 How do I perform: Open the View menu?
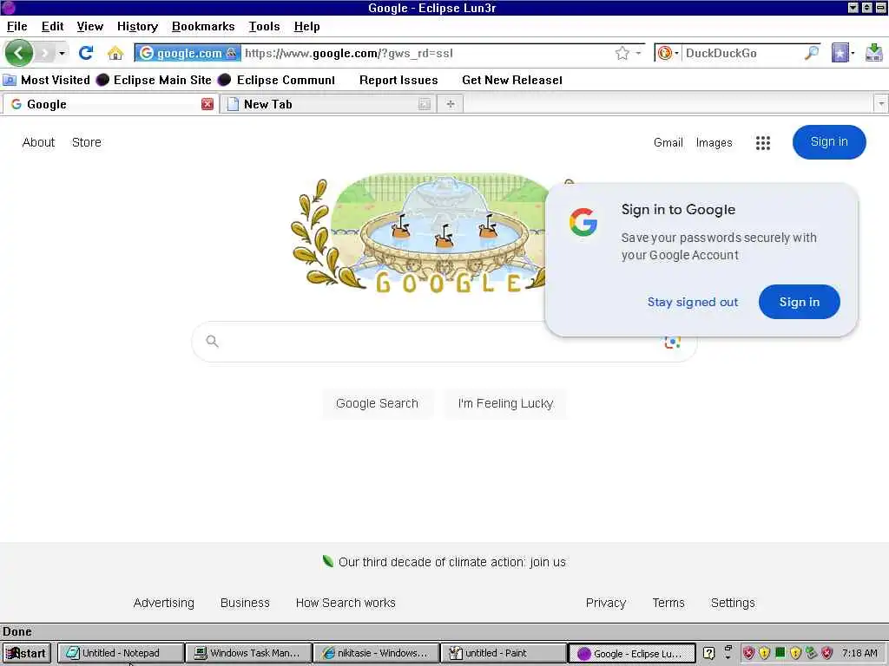coord(89,27)
